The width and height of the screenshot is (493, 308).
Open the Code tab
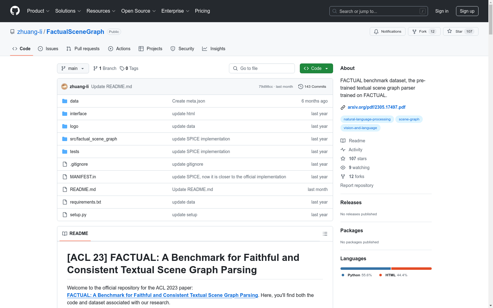point(22,49)
